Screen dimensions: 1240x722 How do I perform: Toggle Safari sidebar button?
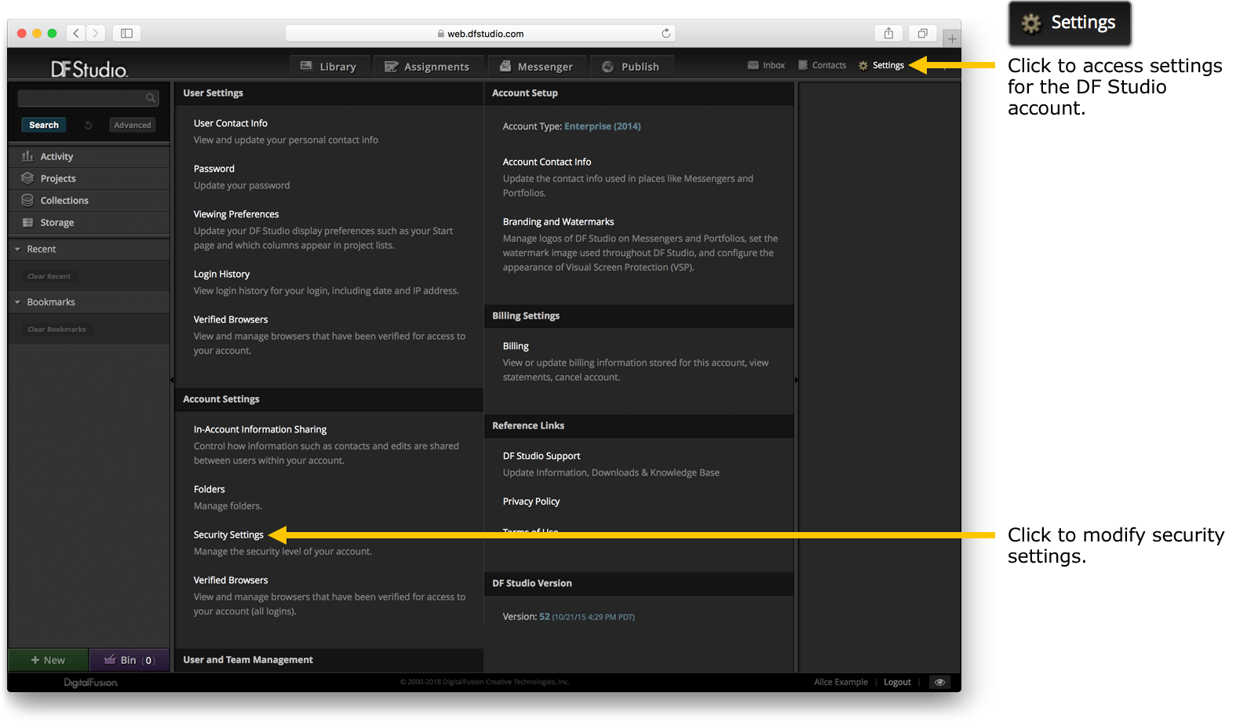point(126,33)
